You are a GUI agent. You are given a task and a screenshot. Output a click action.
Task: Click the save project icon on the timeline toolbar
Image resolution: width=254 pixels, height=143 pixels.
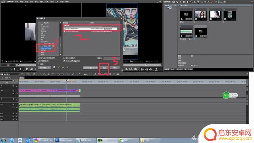coord(35,74)
